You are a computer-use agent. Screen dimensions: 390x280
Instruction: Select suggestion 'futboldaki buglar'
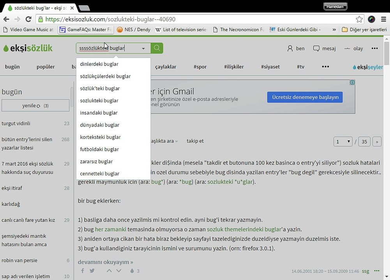click(x=113, y=149)
